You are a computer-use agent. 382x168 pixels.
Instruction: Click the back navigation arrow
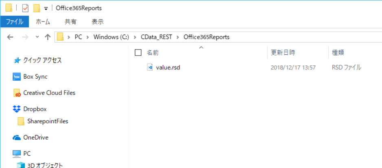(10, 37)
